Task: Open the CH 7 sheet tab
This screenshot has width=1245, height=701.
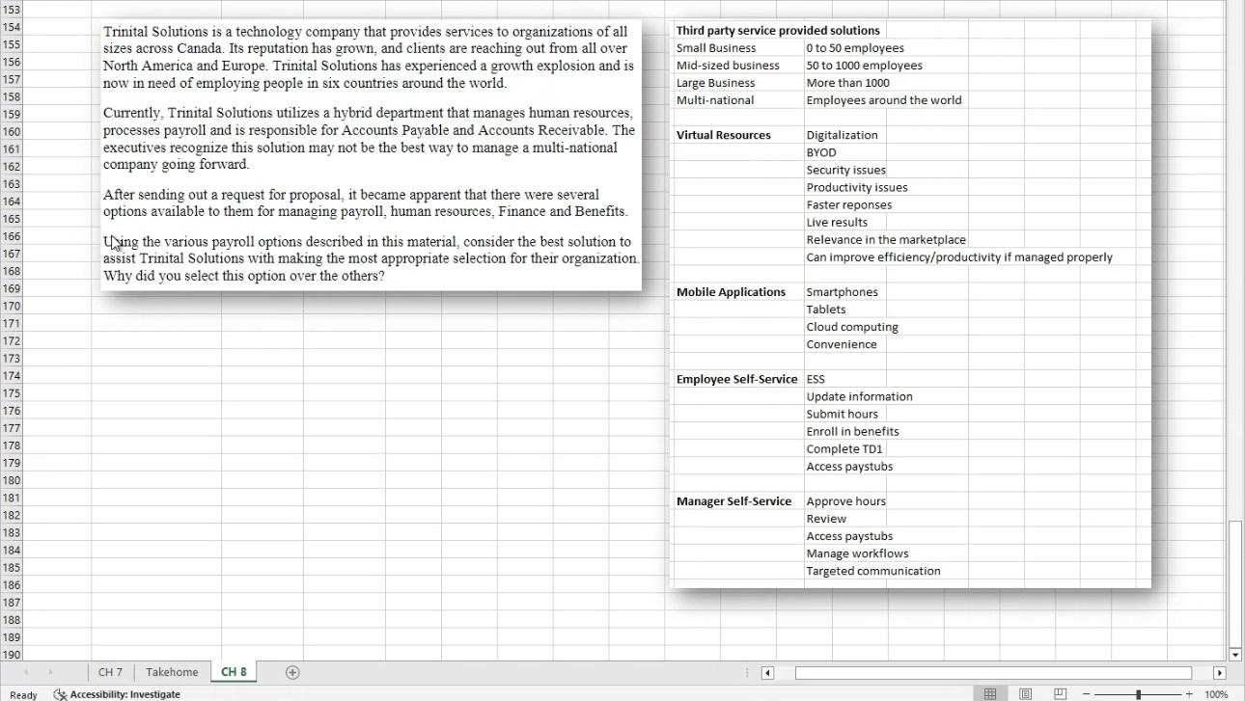Action: click(111, 672)
